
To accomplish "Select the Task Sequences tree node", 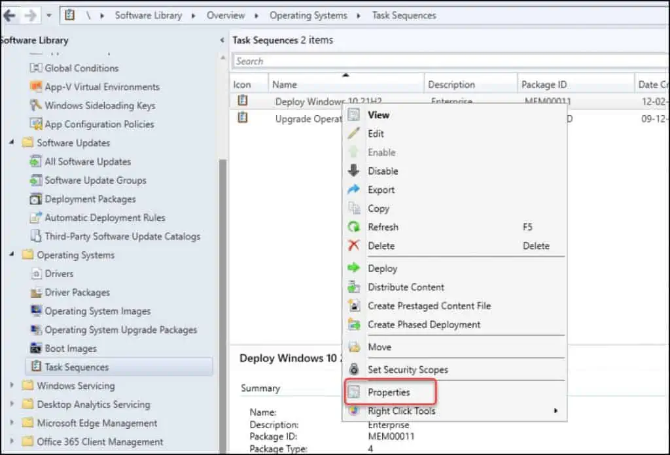I will pos(119,367).
